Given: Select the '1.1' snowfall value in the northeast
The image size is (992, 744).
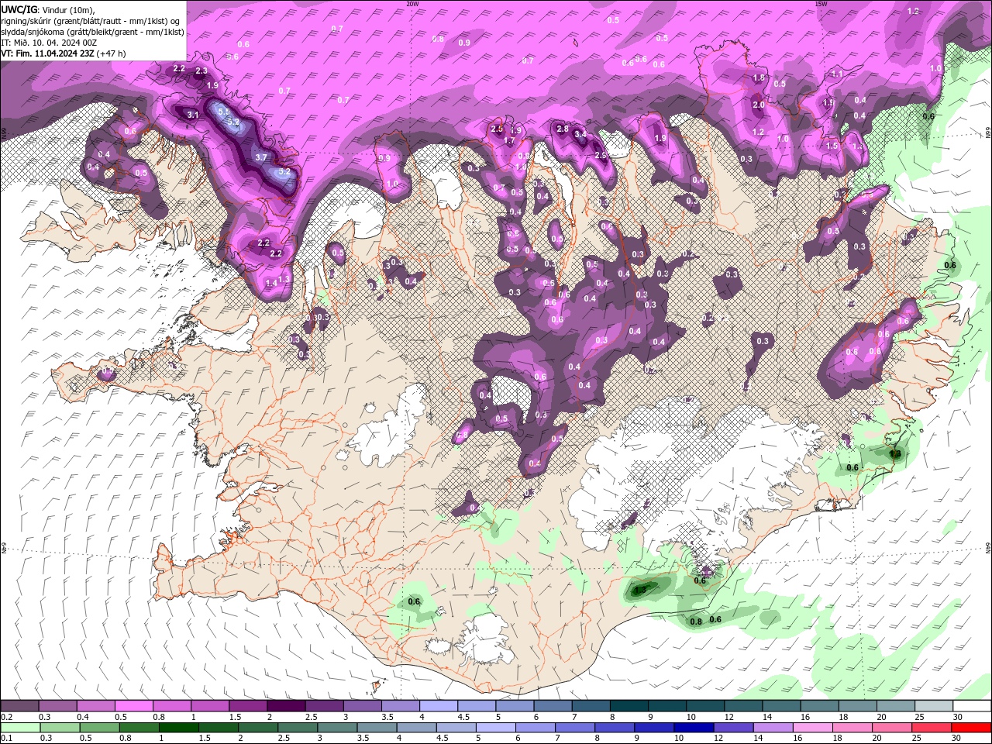Looking at the screenshot, I should [837, 74].
